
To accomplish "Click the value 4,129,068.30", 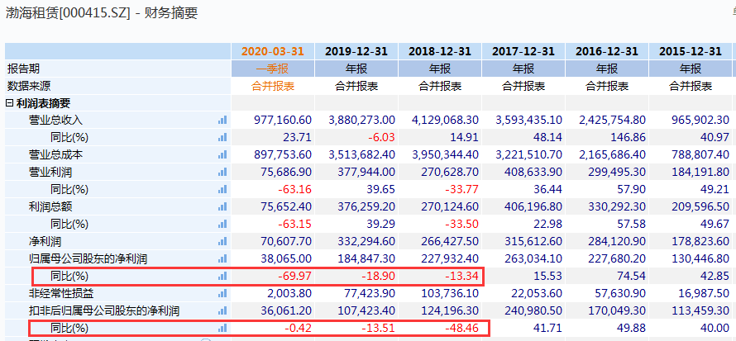I will point(445,120).
